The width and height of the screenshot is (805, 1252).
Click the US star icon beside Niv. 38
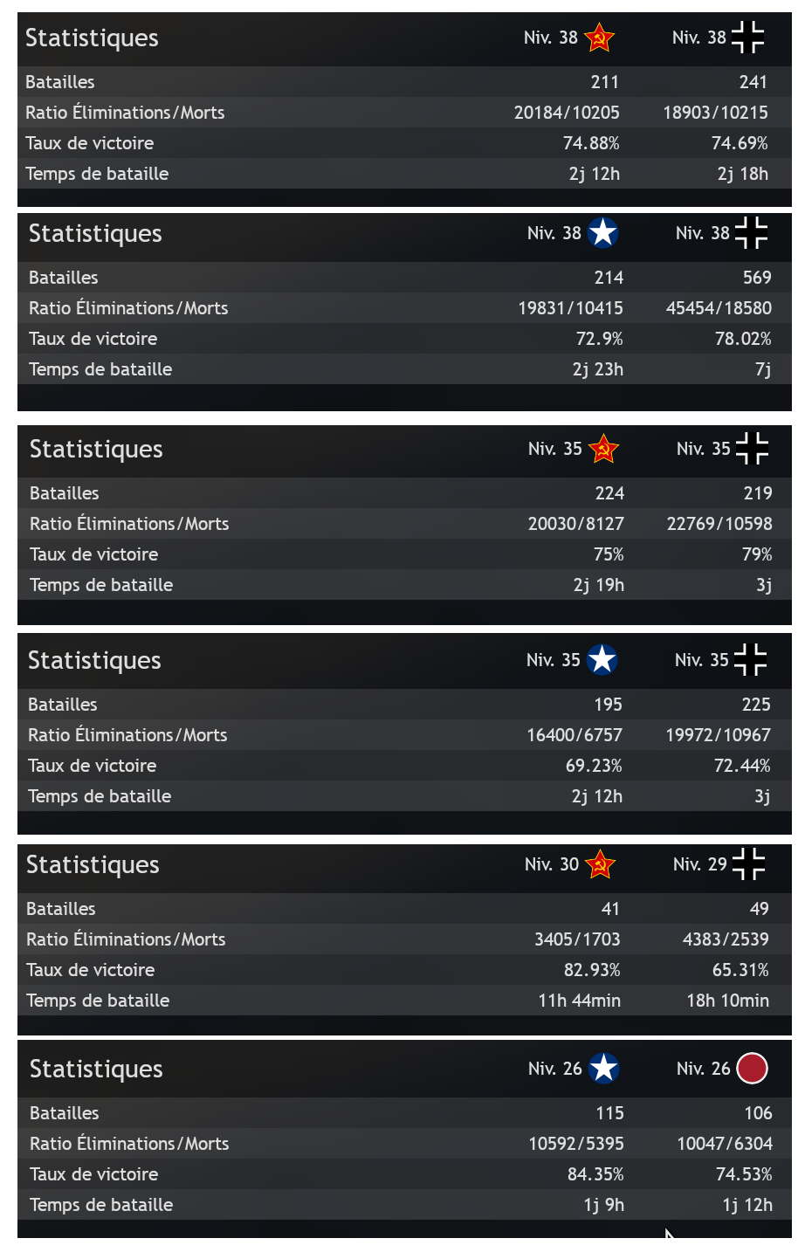[x=602, y=233]
